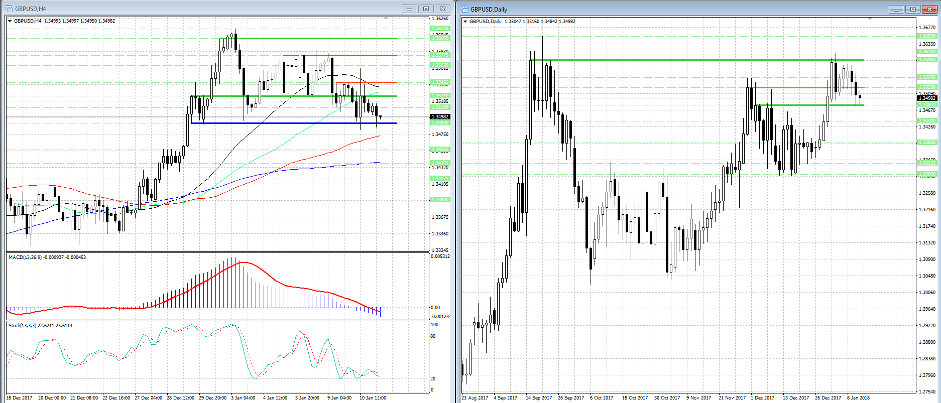941x403 pixels.
Task: Click the Stoch(13,3,3) indicator label
Action: click(x=40, y=326)
